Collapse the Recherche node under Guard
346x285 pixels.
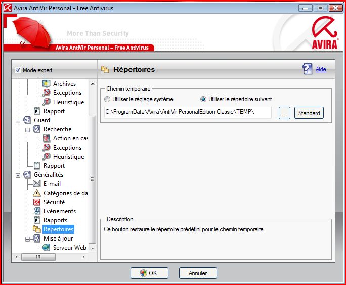[28, 130]
